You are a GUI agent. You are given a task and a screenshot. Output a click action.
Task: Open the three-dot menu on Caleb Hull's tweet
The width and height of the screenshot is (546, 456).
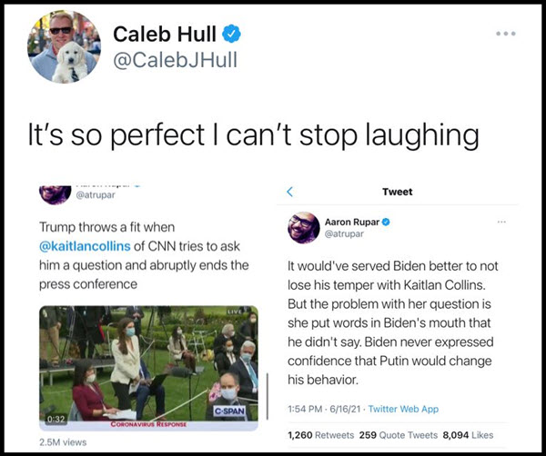tap(505, 34)
